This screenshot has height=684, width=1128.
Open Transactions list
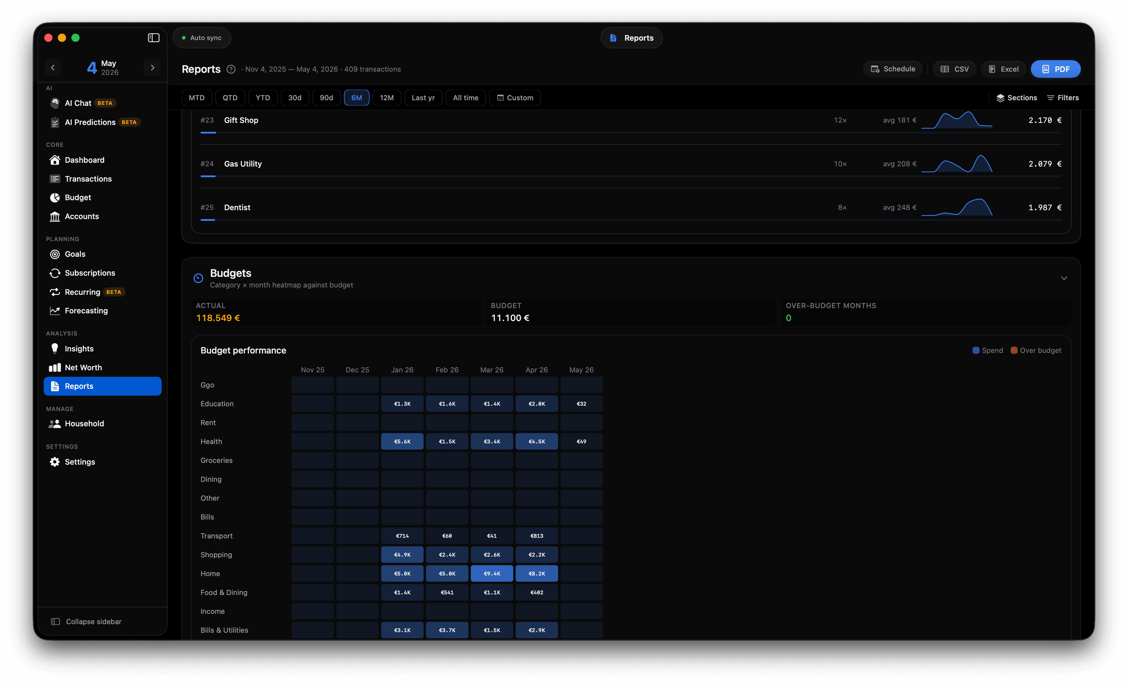(x=103, y=178)
